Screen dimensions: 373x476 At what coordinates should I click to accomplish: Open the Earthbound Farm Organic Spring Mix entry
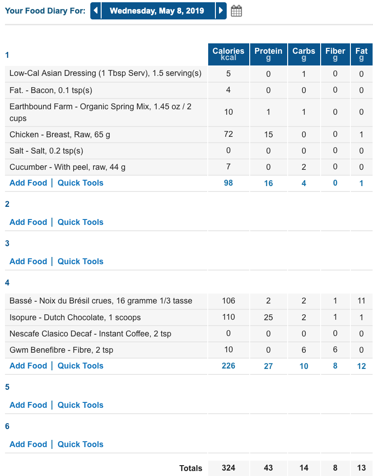coord(100,112)
